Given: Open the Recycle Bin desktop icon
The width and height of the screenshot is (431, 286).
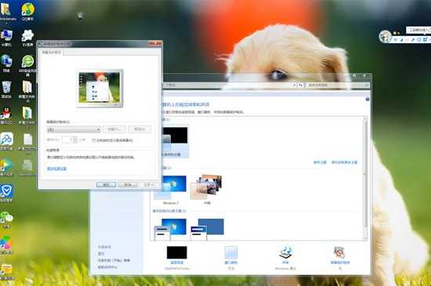Looking at the screenshot, I should (x=6, y=89).
